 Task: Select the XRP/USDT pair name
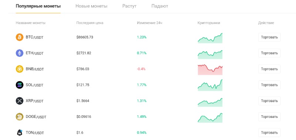click(34, 101)
